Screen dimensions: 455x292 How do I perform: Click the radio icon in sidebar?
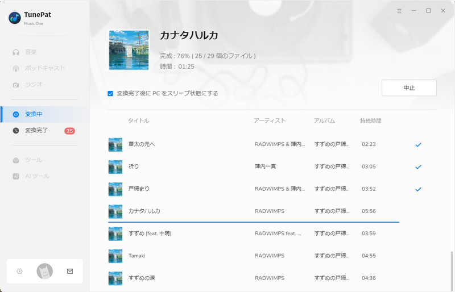pyautogui.click(x=16, y=85)
